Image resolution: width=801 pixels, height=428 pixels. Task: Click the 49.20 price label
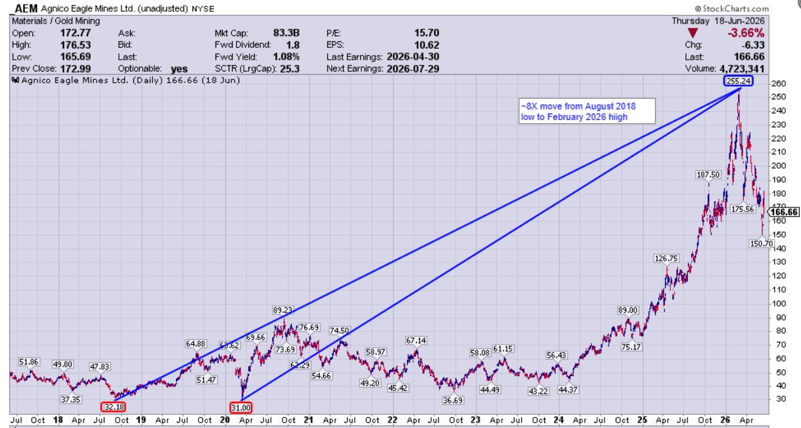pyautogui.click(x=371, y=383)
